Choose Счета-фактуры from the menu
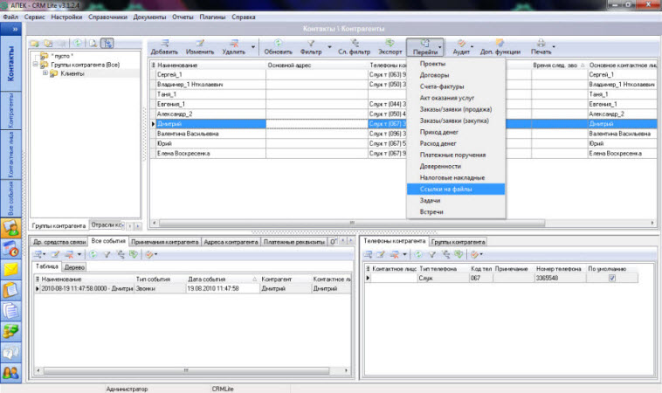This screenshot has width=662, height=393. (456, 86)
